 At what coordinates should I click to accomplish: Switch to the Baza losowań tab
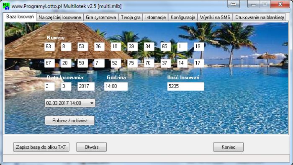click(20, 17)
